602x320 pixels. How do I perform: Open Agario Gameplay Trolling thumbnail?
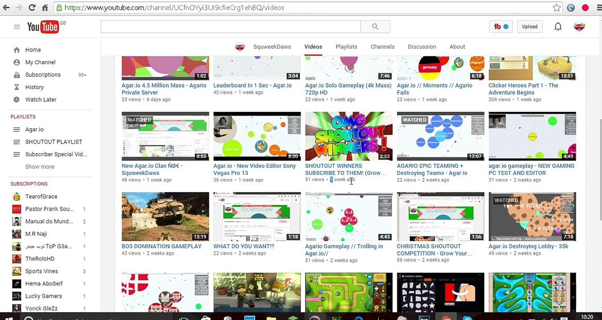coord(349,216)
